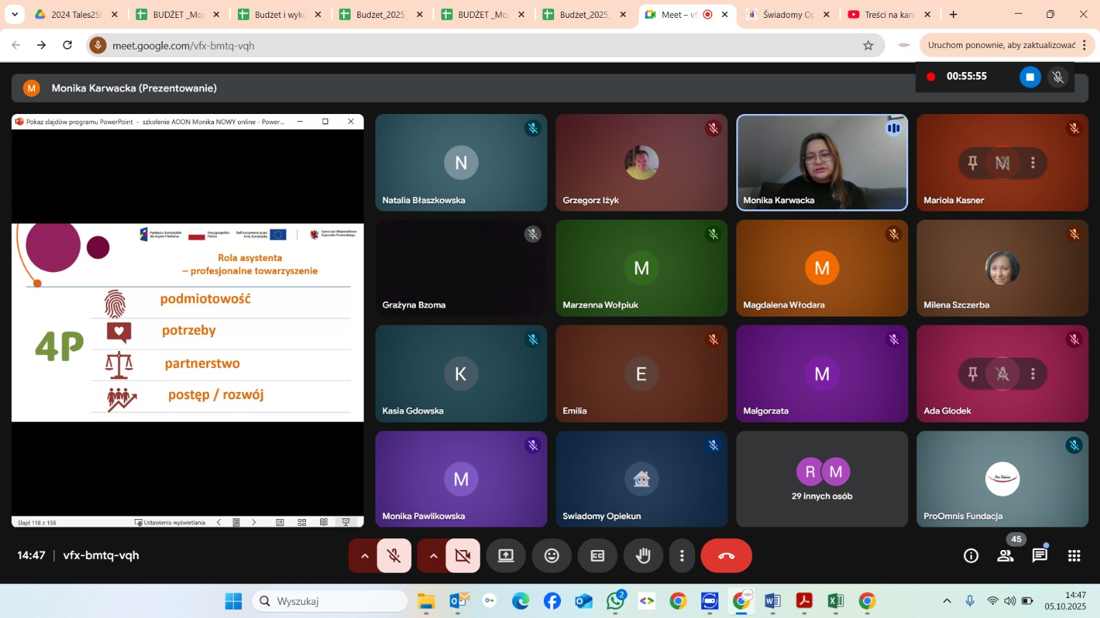Expand audio settings arrow beside microphone
This screenshot has height=618, width=1100.
364,556
